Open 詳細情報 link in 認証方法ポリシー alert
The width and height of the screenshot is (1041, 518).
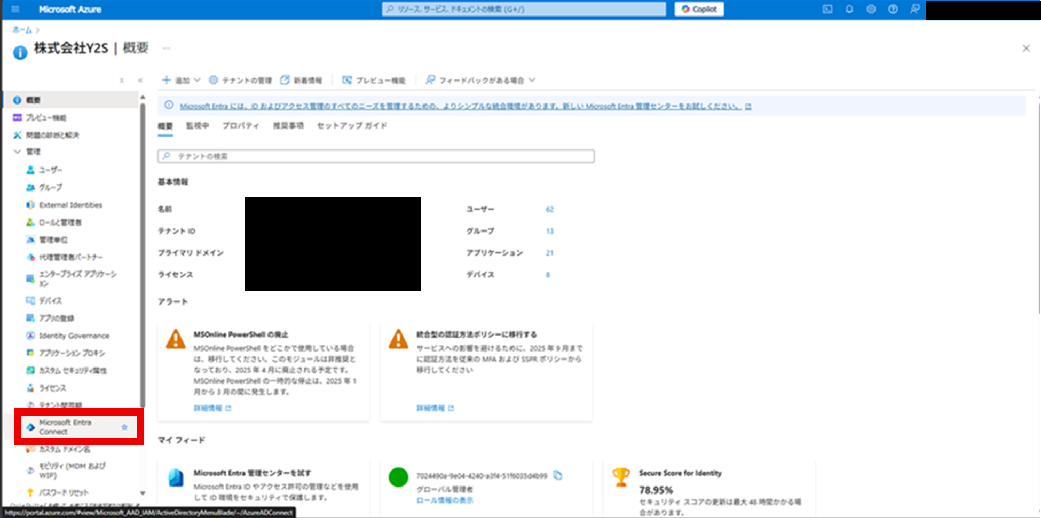pyautogui.click(x=435, y=408)
